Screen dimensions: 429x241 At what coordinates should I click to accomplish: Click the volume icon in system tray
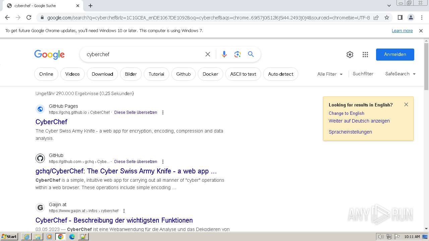381,237
